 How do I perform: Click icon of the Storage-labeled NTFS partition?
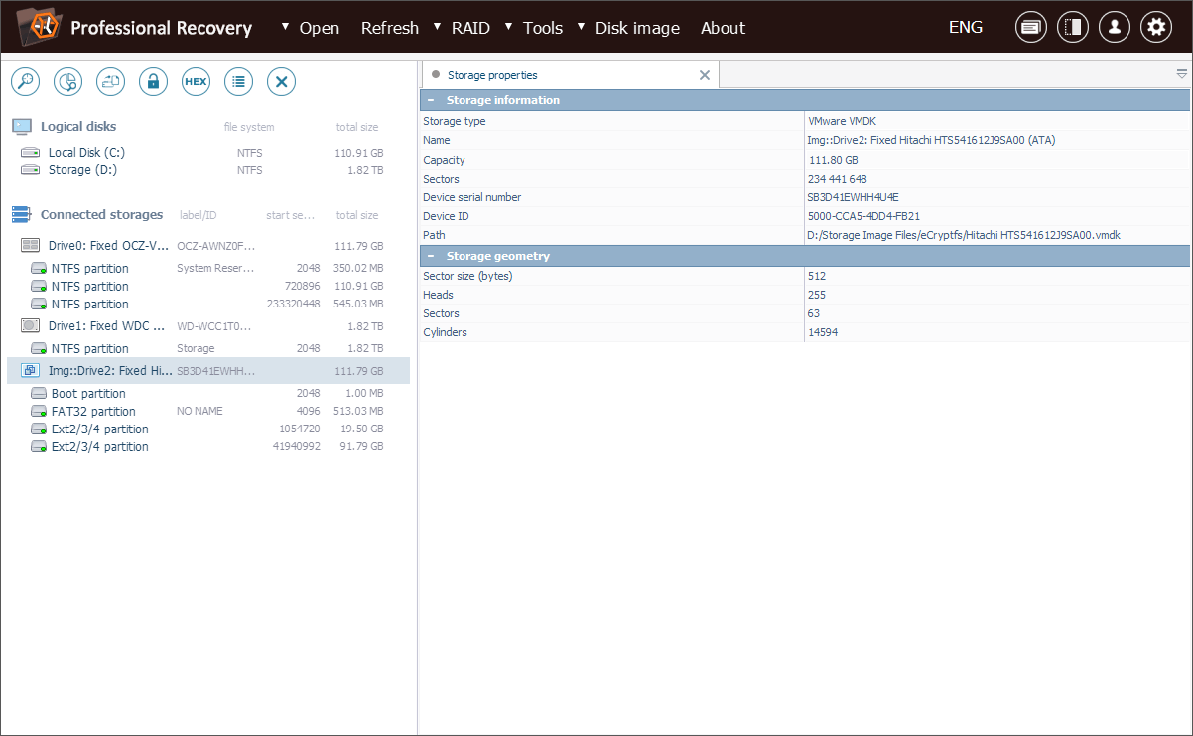39,349
